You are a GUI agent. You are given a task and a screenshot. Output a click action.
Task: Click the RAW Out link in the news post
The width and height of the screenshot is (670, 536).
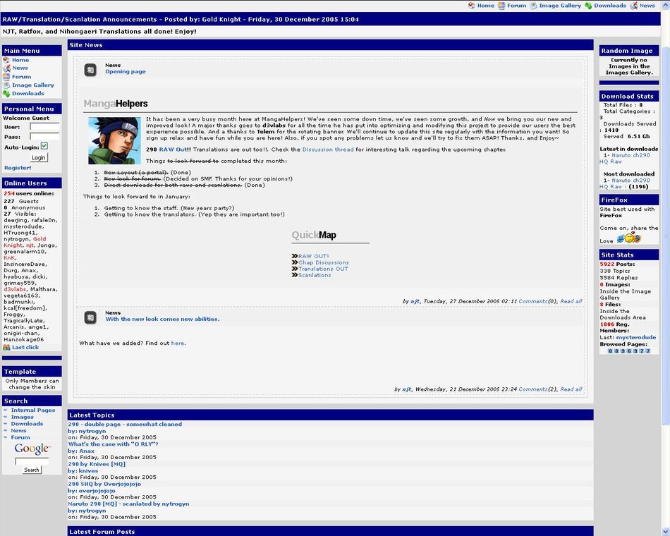[x=172, y=150]
